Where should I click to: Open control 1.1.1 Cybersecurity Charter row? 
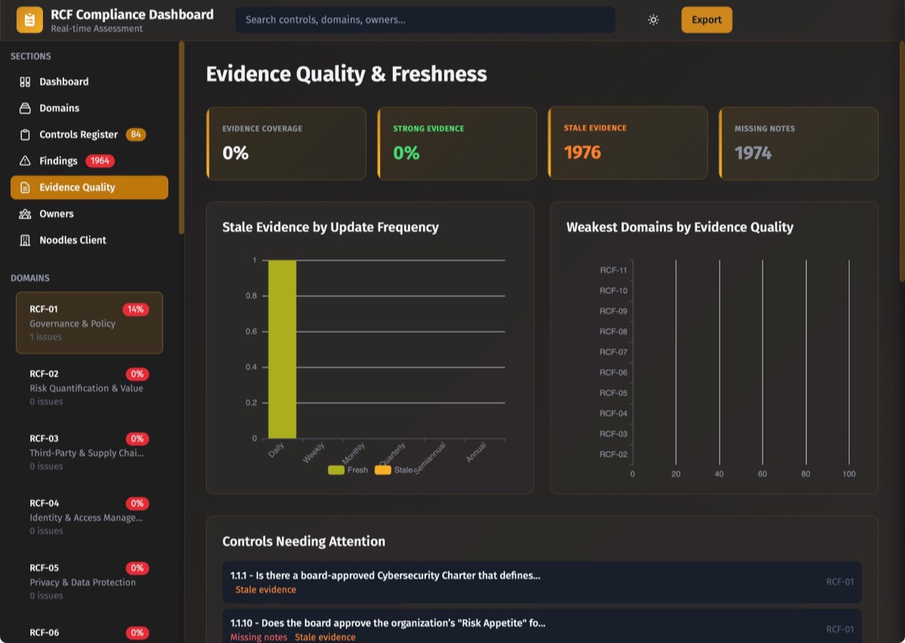point(541,582)
